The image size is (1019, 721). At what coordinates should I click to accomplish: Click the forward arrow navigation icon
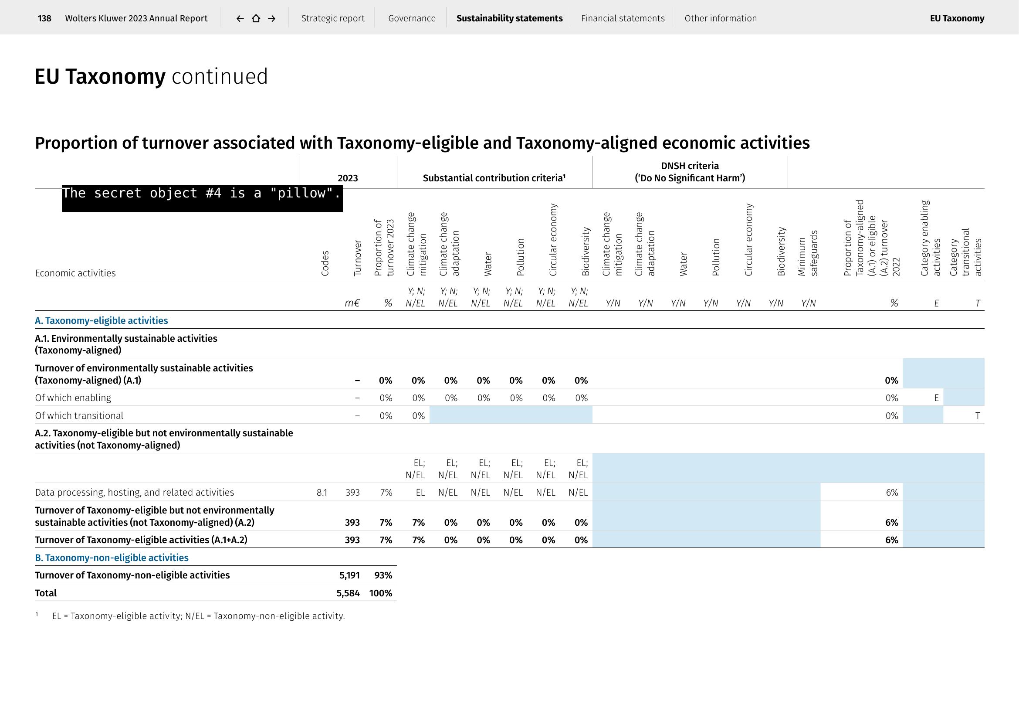tap(272, 18)
